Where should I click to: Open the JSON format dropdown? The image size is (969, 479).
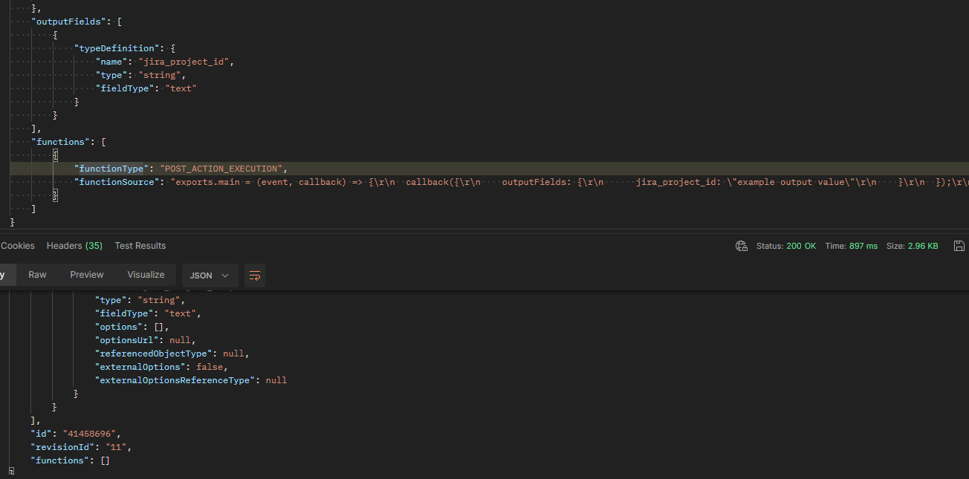[x=210, y=276]
